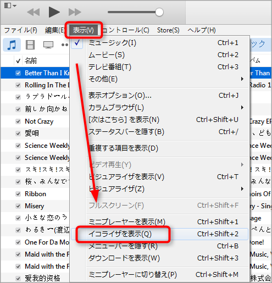
Task: Select 重複する項目を表示(D) entry
Action: pos(159,148)
